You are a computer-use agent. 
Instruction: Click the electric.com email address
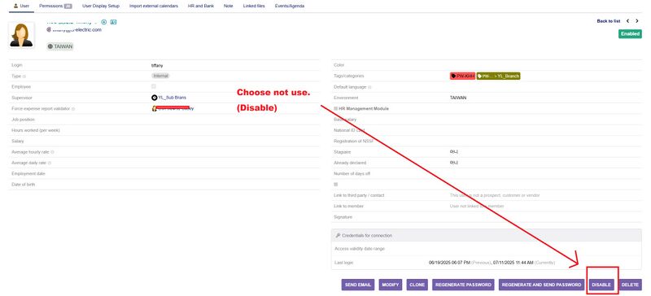pos(76,30)
